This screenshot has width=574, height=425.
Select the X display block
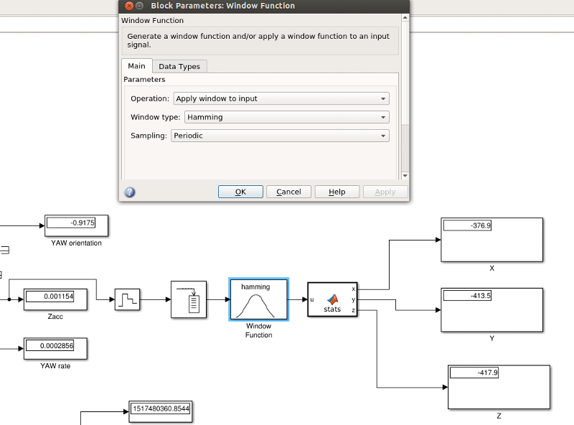click(x=491, y=240)
